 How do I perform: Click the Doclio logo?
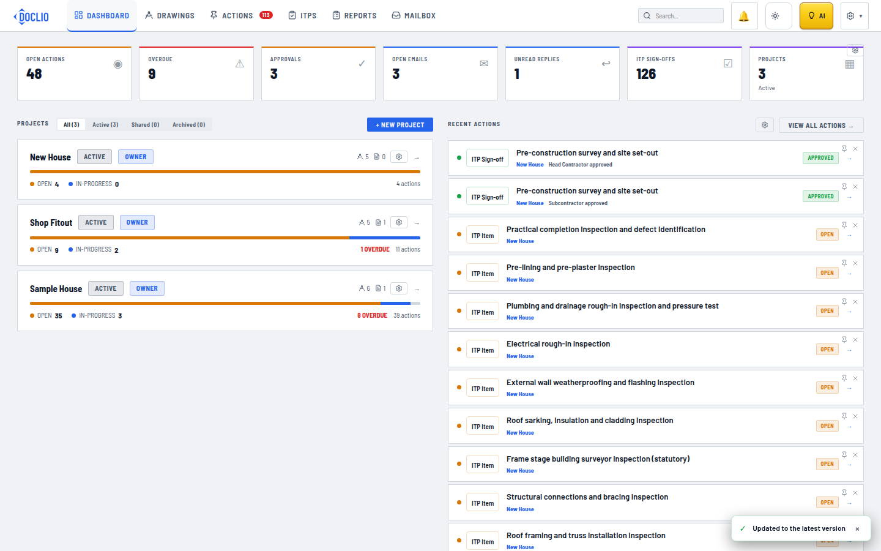point(31,16)
